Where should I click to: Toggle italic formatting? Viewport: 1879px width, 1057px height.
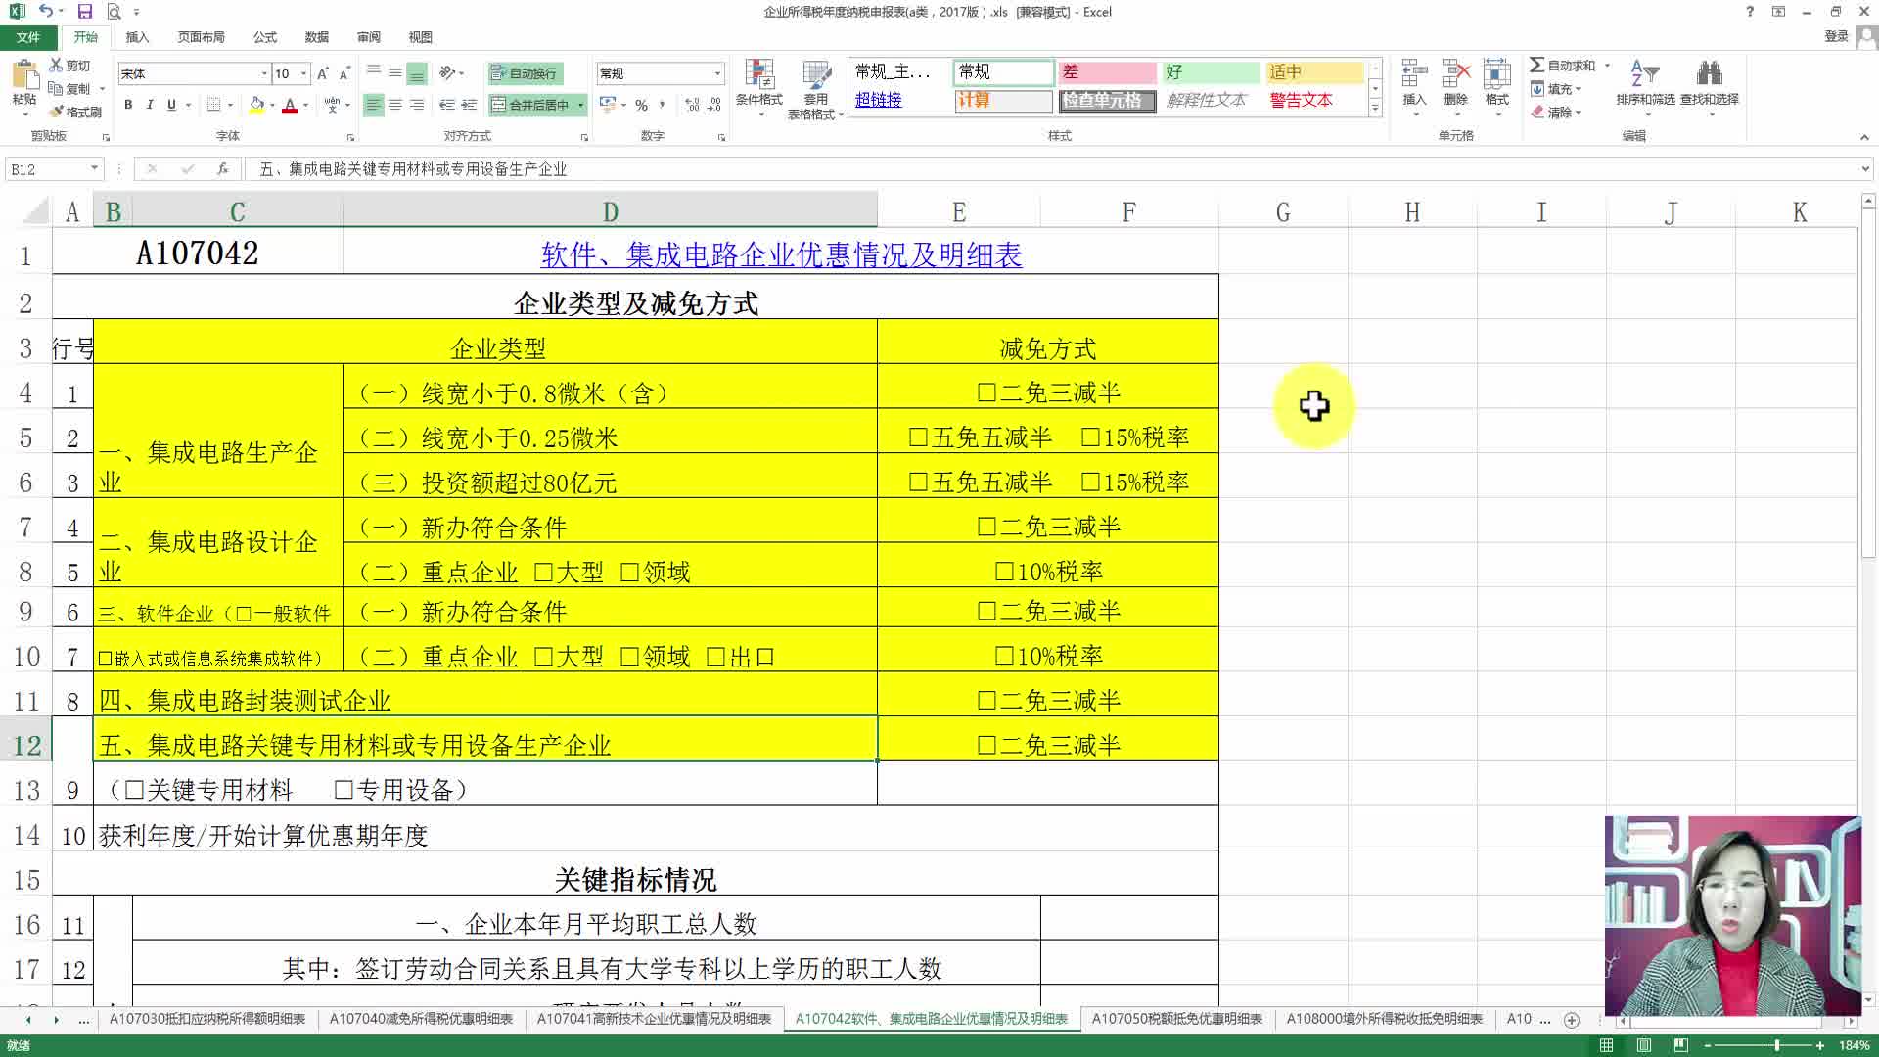click(150, 102)
